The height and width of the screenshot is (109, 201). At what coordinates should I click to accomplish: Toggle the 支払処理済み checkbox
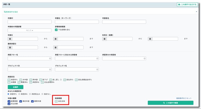tap(42, 82)
